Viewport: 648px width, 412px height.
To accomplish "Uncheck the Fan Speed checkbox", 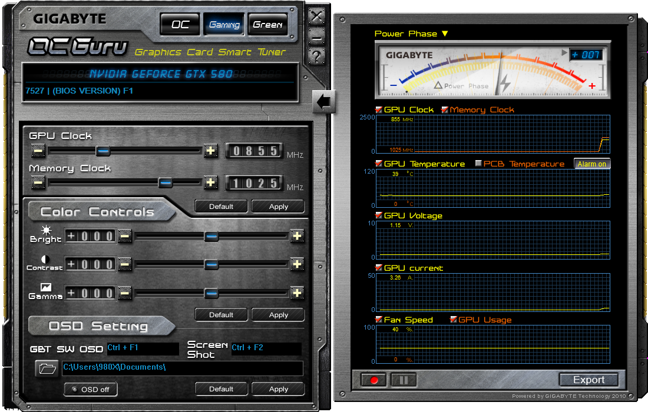I will (379, 320).
